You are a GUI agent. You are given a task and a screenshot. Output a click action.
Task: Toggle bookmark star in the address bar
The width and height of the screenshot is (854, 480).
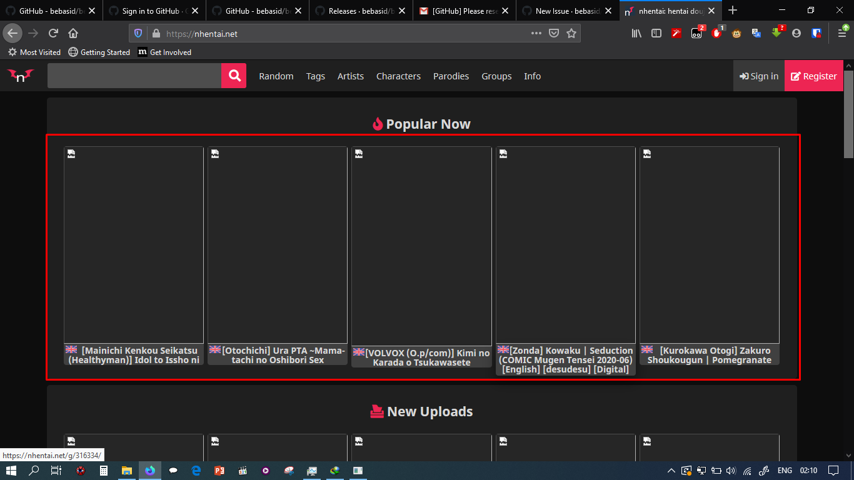pyautogui.click(x=571, y=33)
